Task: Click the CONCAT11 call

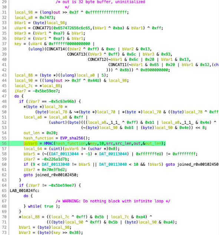Action: click(x=117, y=65)
